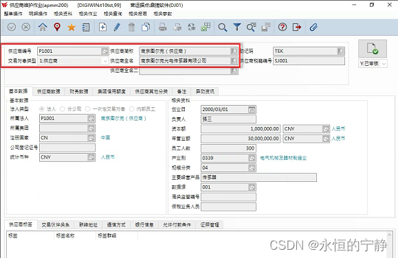Click lookup icon in 统计币种 CNY field
The height and width of the screenshot is (258, 398).
(91, 157)
